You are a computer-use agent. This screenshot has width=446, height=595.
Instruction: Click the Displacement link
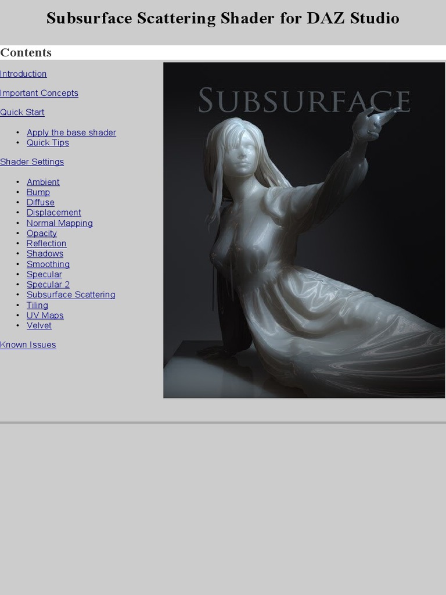pyautogui.click(x=53, y=213)
